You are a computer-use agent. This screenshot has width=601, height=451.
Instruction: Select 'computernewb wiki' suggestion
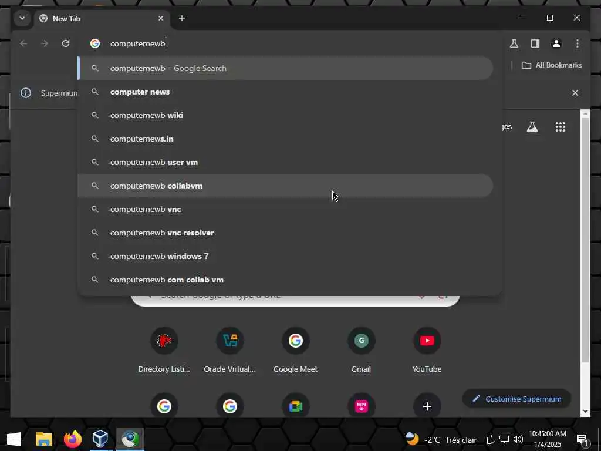pos(286,115)
